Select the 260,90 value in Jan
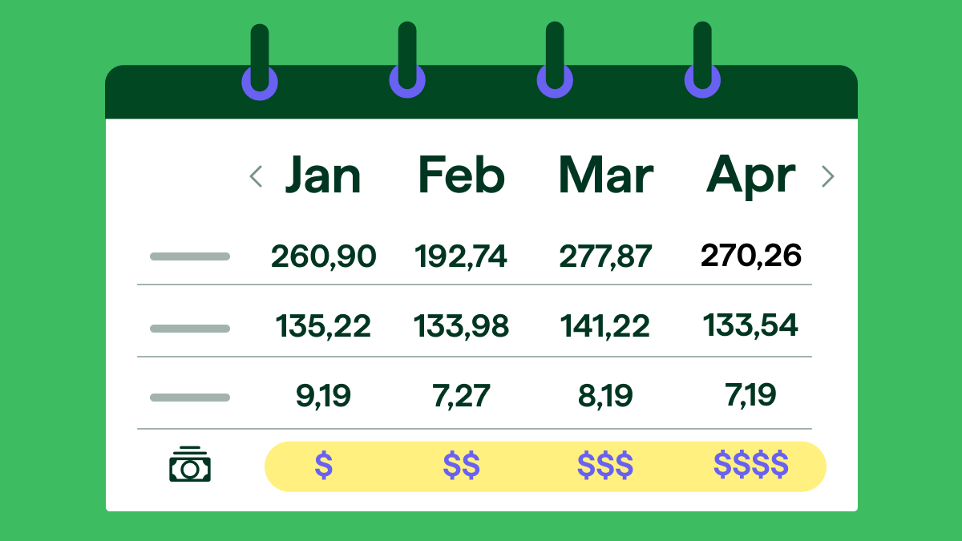 [323, 256]
